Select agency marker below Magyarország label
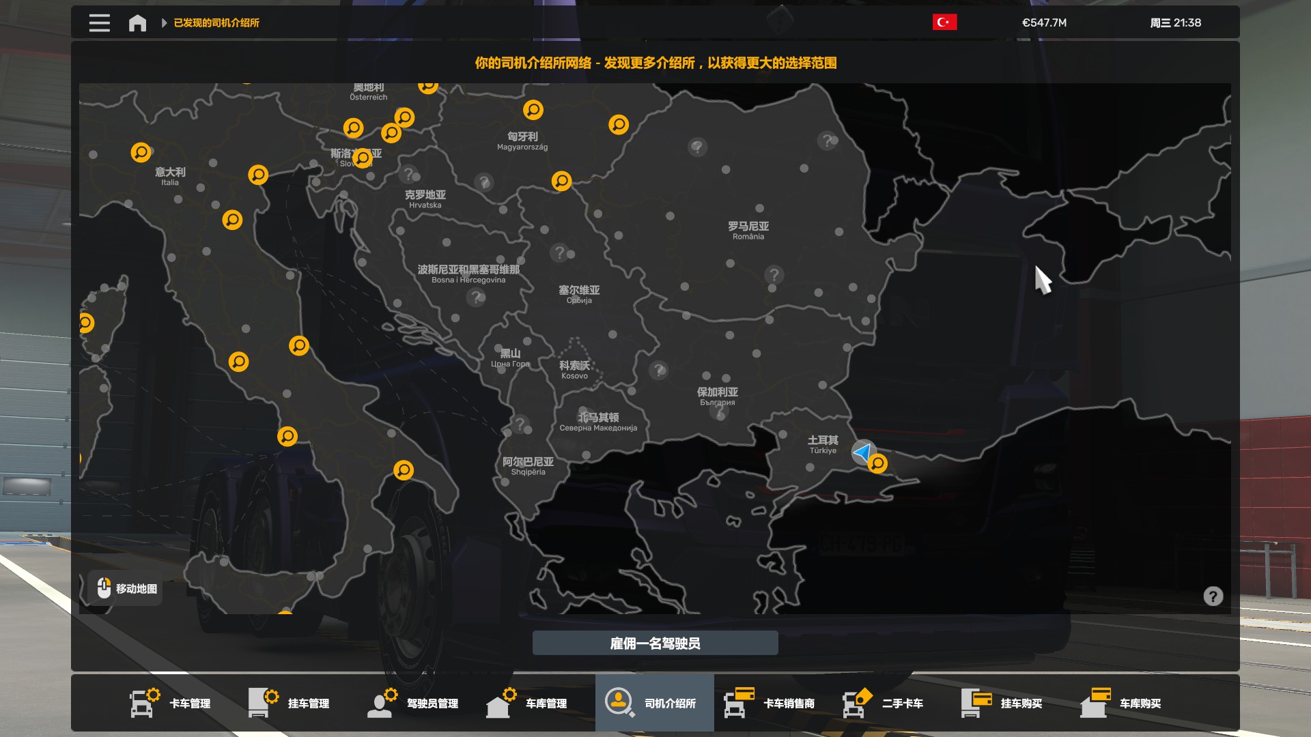The height and width of the screenshot is (737, 1311). point(561,181)
